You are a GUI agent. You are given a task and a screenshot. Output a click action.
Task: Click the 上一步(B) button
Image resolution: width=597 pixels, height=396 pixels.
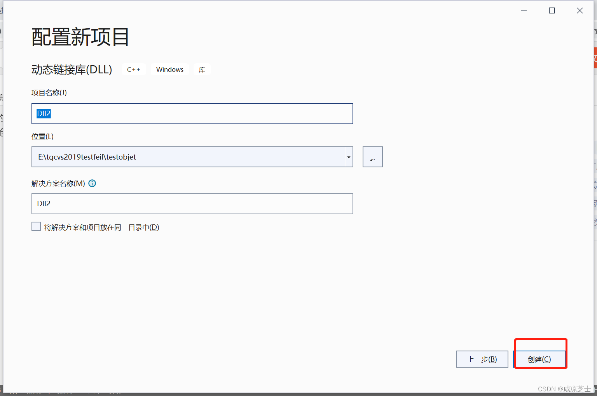point(482,359)
